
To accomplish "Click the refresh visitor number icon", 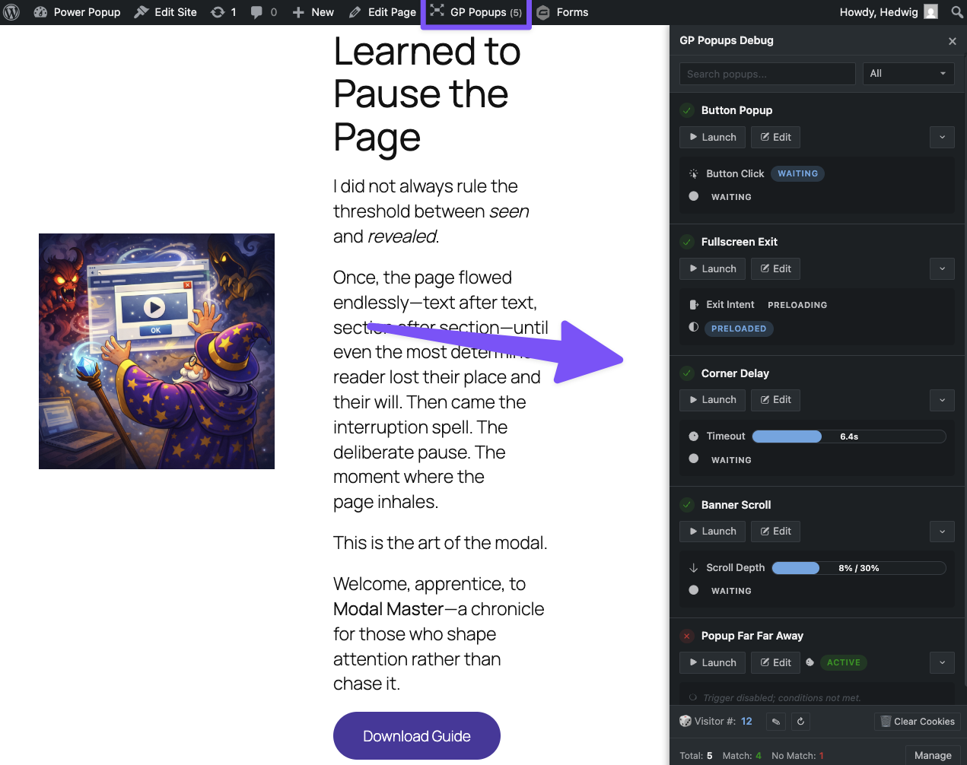I will click(x=800, y=721).
